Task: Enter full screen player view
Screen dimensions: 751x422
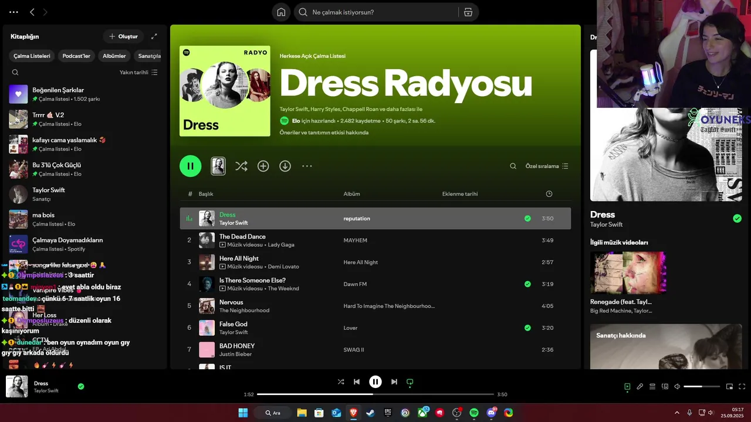Action: point(742,387)
